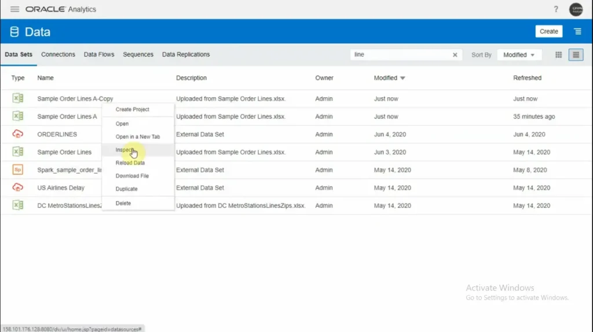Click the ORDERLINES cloud data set icon

(18, 134)
